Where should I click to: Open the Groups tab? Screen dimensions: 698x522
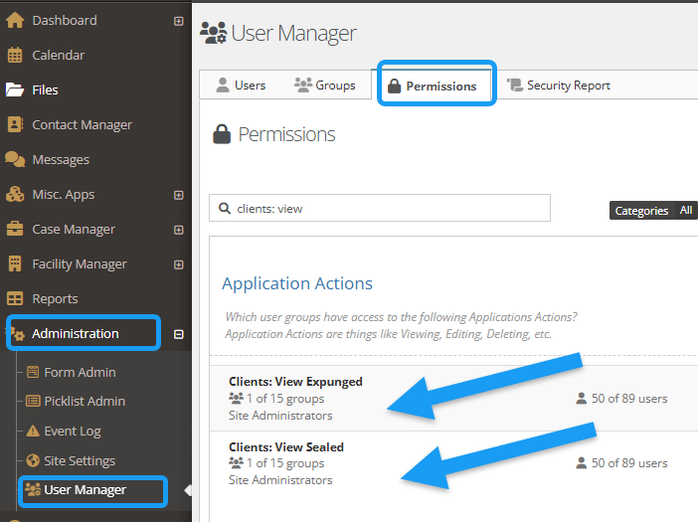pyautogui.click(x=325, y=86)
